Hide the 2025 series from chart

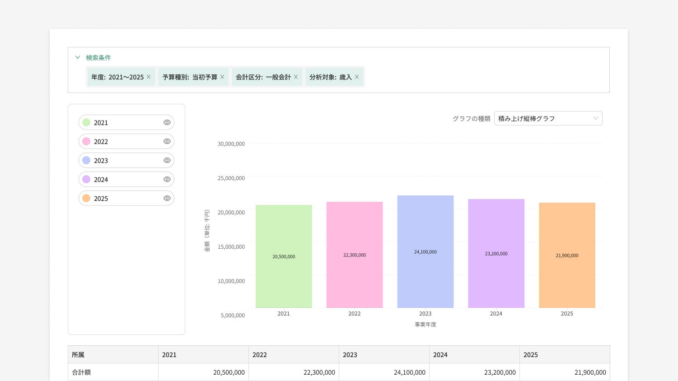(167, 198)
